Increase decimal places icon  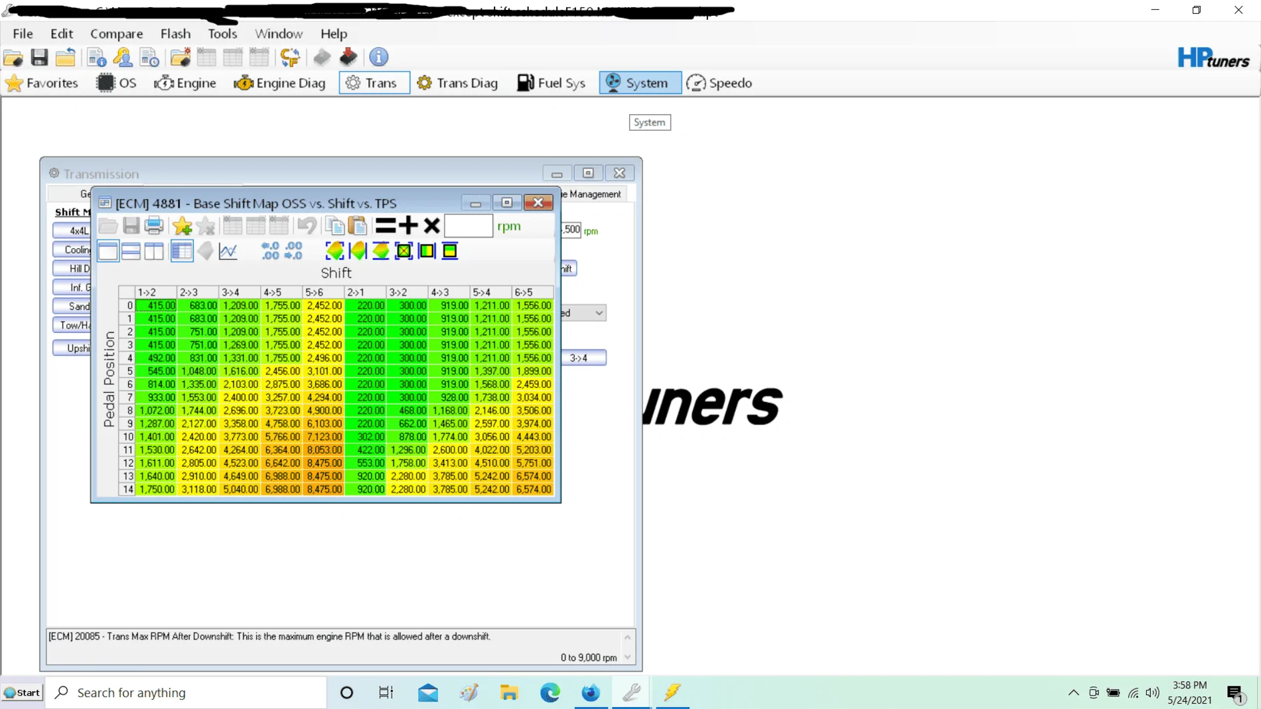pos(293,251)
